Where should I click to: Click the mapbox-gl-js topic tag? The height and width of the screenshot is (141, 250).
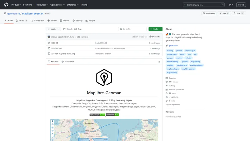tap(190, 51)
